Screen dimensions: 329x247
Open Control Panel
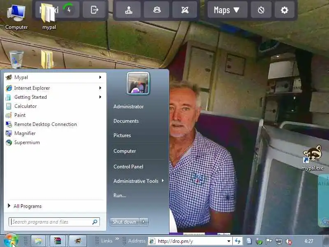tap(128, 167)
